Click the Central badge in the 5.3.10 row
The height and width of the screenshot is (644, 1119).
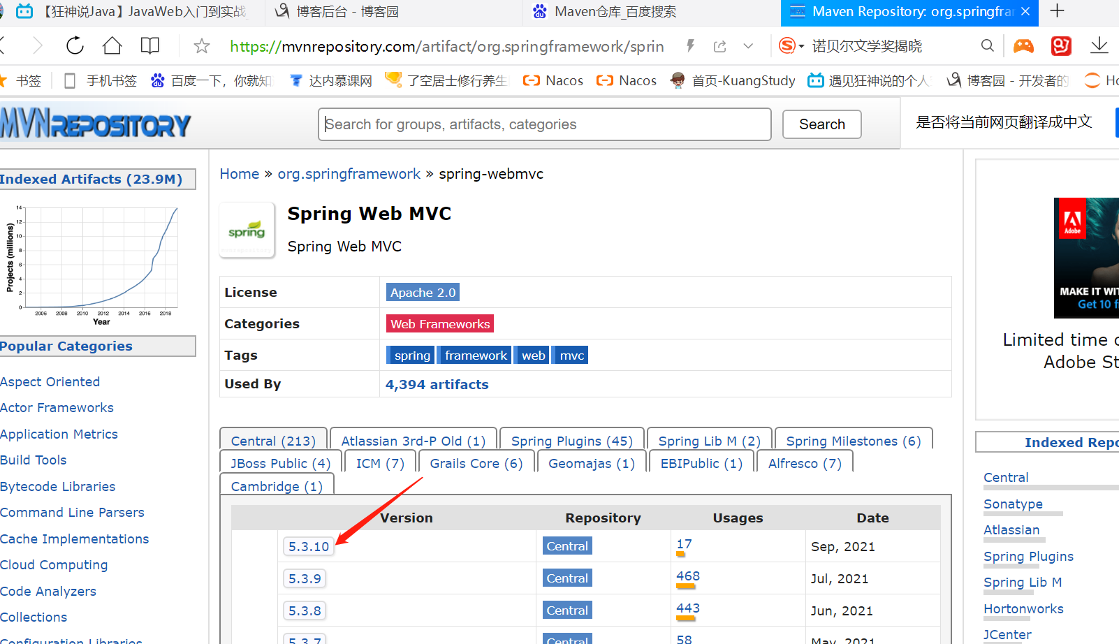(567, 546)
